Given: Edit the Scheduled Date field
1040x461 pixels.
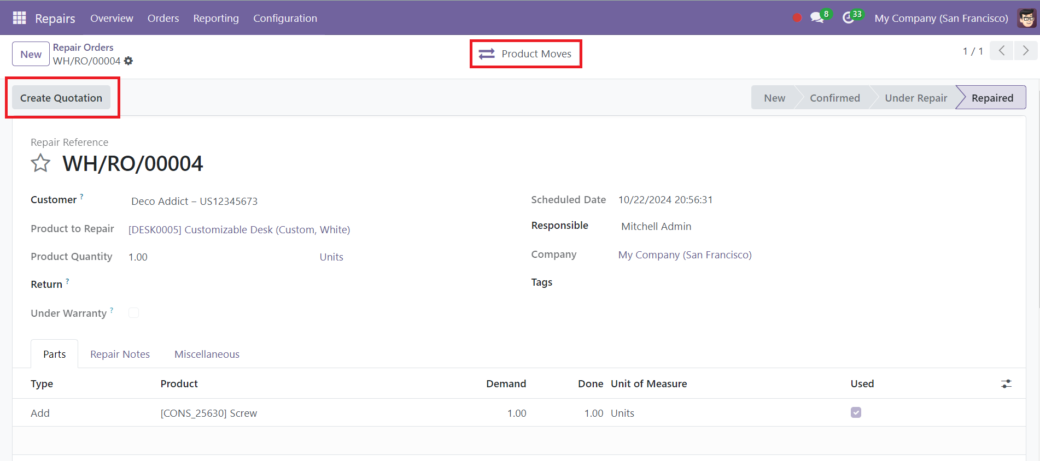Looking at the screenshot, I should [665, 199].
